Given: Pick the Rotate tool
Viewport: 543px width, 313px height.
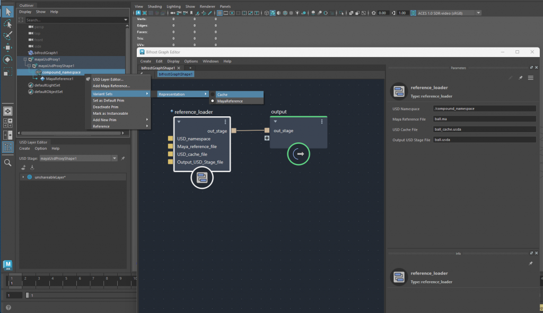Looking at the screenshot, I should pyautogui.click(x=8, y=59).
